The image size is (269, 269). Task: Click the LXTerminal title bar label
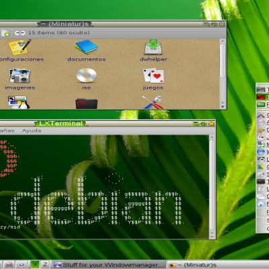coord(61,124)
